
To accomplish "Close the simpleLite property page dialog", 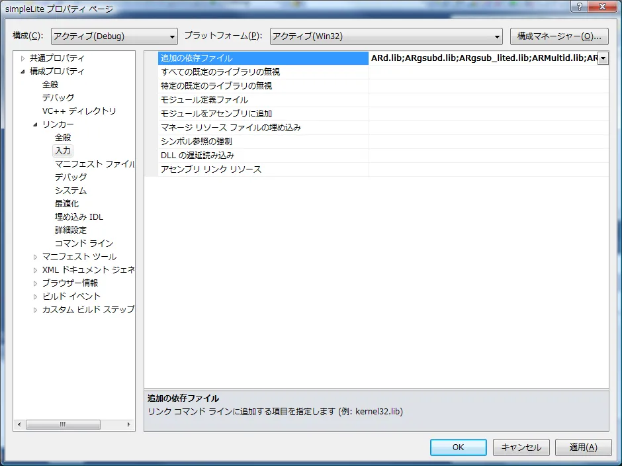I will (603, 7).
